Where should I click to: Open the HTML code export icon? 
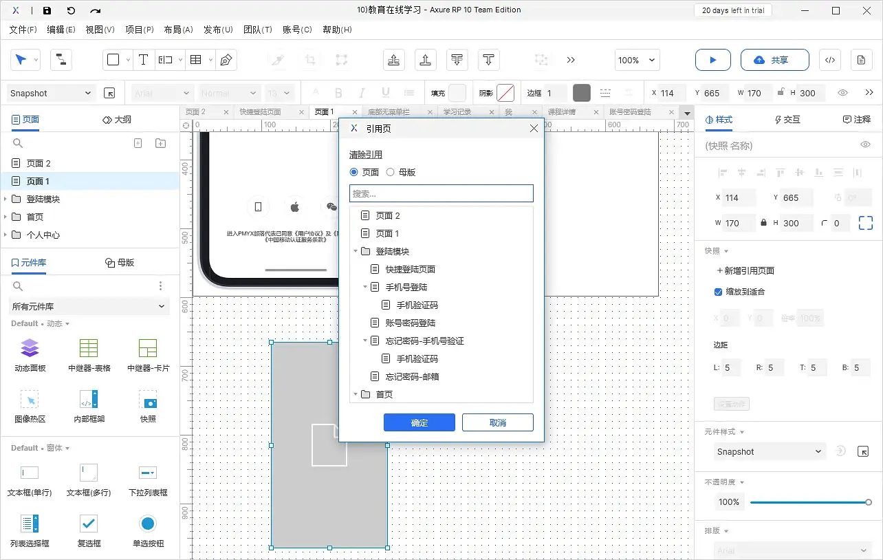pos(830,60)
